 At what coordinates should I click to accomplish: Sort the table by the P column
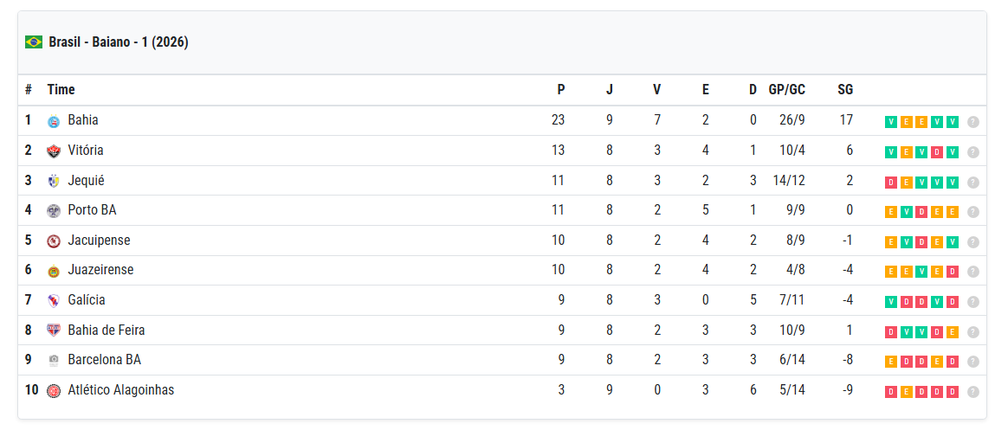pos(560,89)
